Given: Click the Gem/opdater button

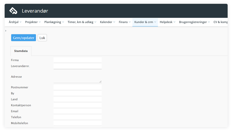Looking at the screenshot, I should tap(23, 38).
